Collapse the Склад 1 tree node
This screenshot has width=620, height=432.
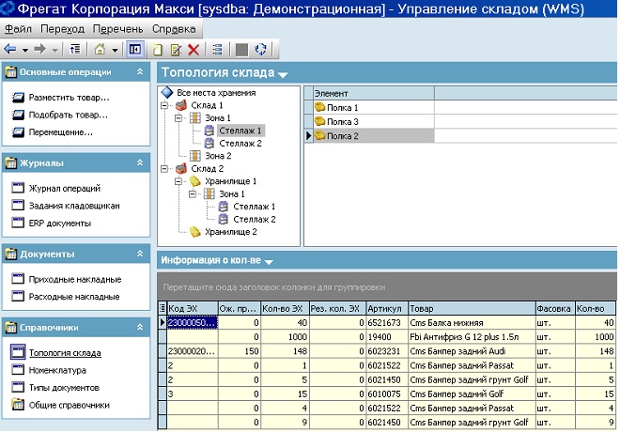click(164, 105)
